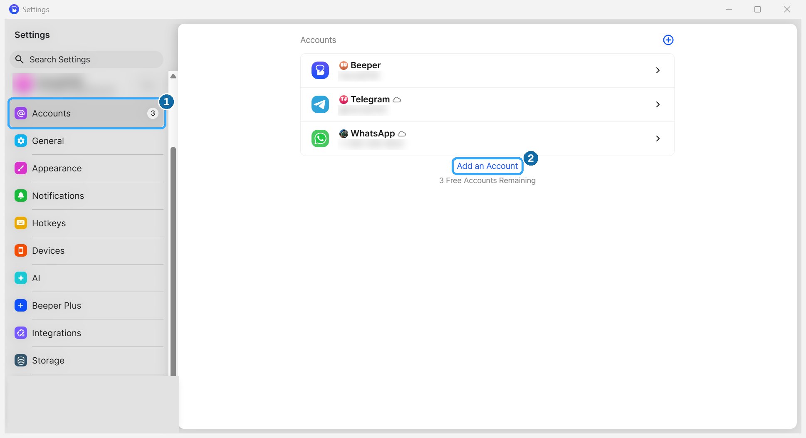The image size is (806, 438).
Task: Open the Accounts settings section
Action: point(87,113)
